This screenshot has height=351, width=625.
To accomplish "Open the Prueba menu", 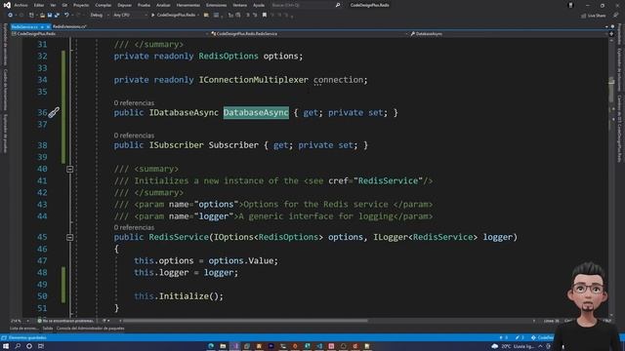I will 144,5.
